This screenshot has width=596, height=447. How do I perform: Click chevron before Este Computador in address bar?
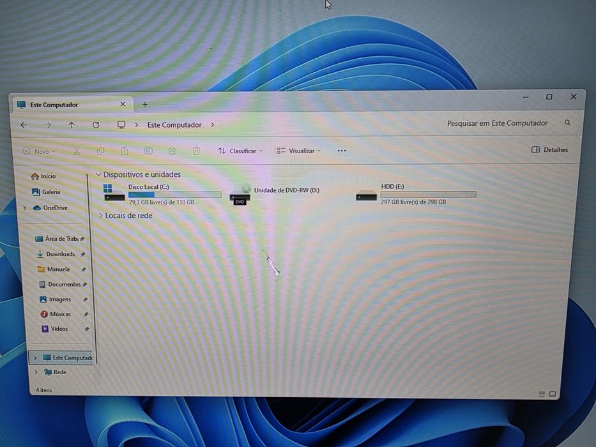(137, 125)
